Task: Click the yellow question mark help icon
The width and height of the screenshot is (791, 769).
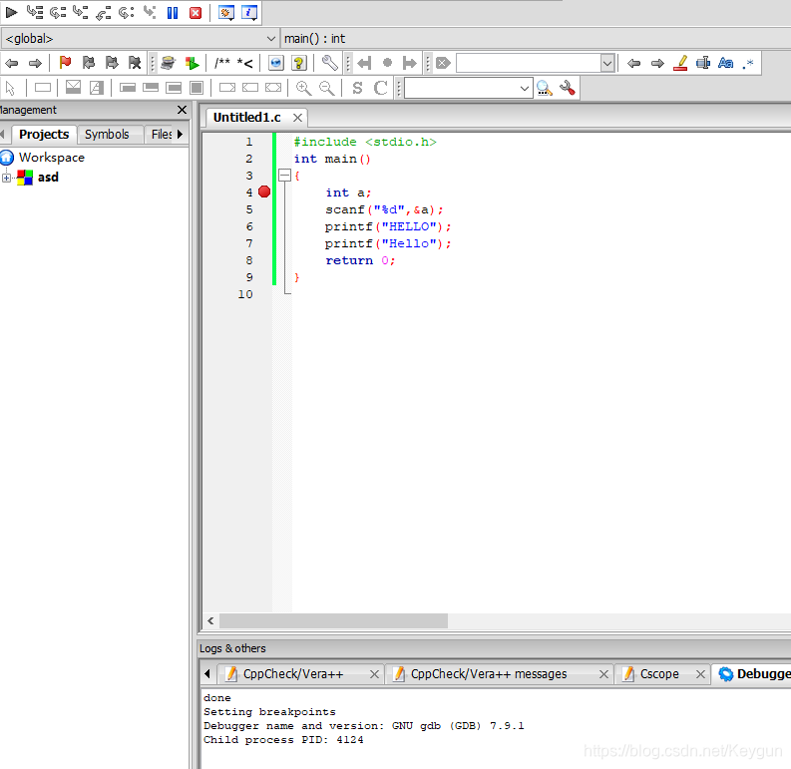Action: point(299,63)
